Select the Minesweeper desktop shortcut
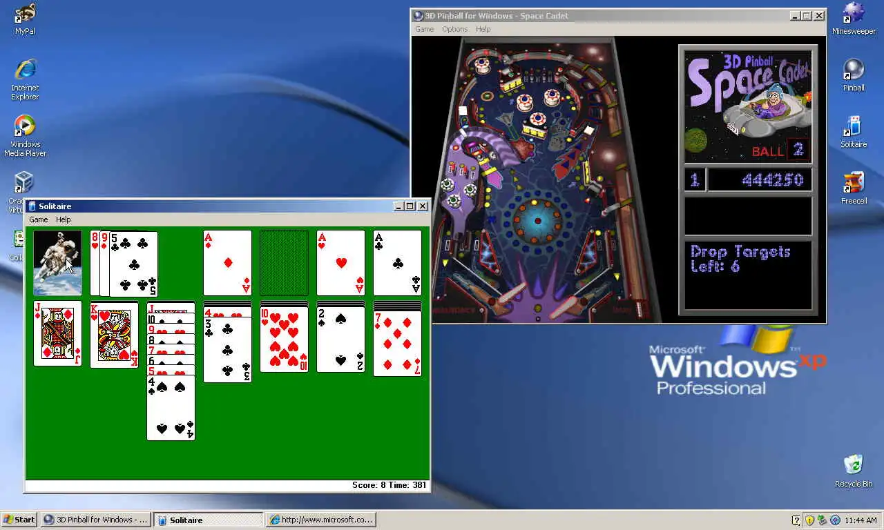884x530 pixels. coord(854,19)
